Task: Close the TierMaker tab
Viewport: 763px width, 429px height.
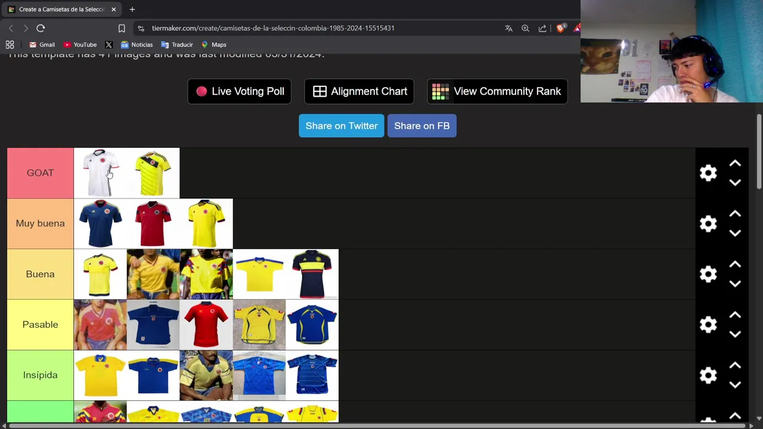Action: [x=113, y=10]
